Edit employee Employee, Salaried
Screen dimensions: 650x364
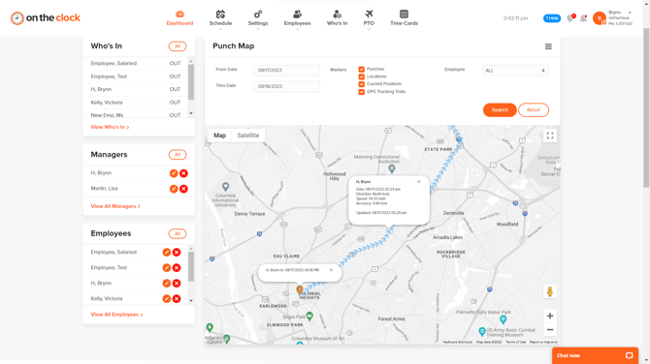click(x=167, y=253)
